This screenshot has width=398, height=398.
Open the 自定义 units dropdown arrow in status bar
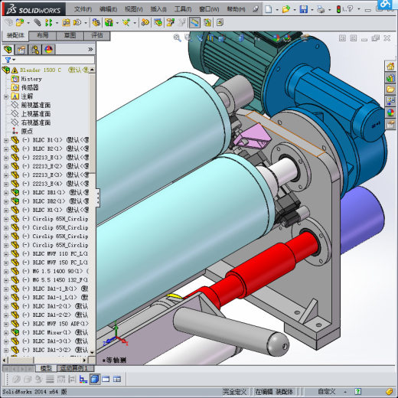pyautogui.click(x=345, y=392)
